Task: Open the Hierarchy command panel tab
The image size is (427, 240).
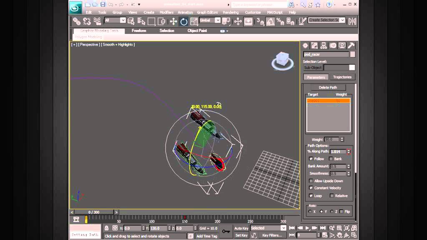Action: click(324, 45)
